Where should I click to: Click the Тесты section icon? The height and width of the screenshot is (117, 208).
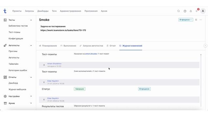[5, 20]
